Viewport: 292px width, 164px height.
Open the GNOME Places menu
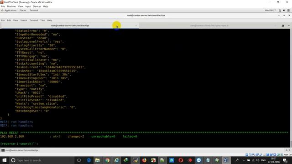pyautogui.click(x=23, y=10)
